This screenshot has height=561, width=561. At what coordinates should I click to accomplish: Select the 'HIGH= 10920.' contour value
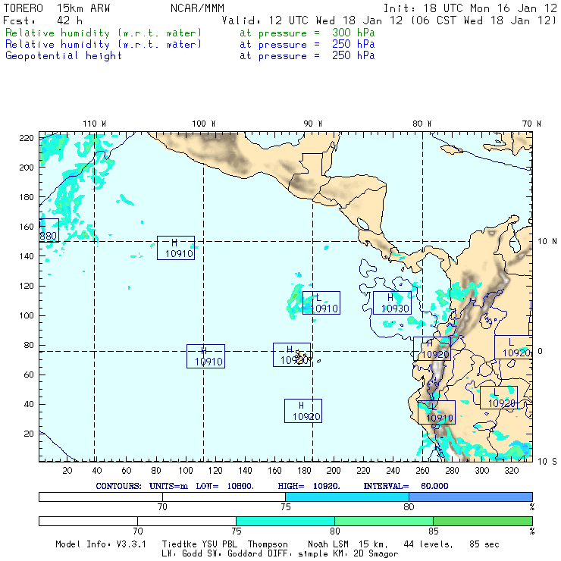pos(309,486)
